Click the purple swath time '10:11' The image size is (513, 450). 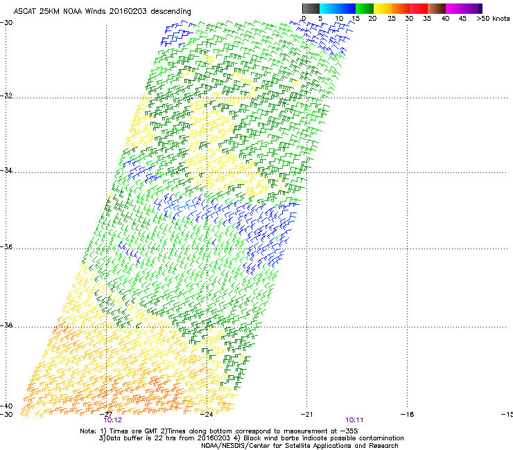354,420
